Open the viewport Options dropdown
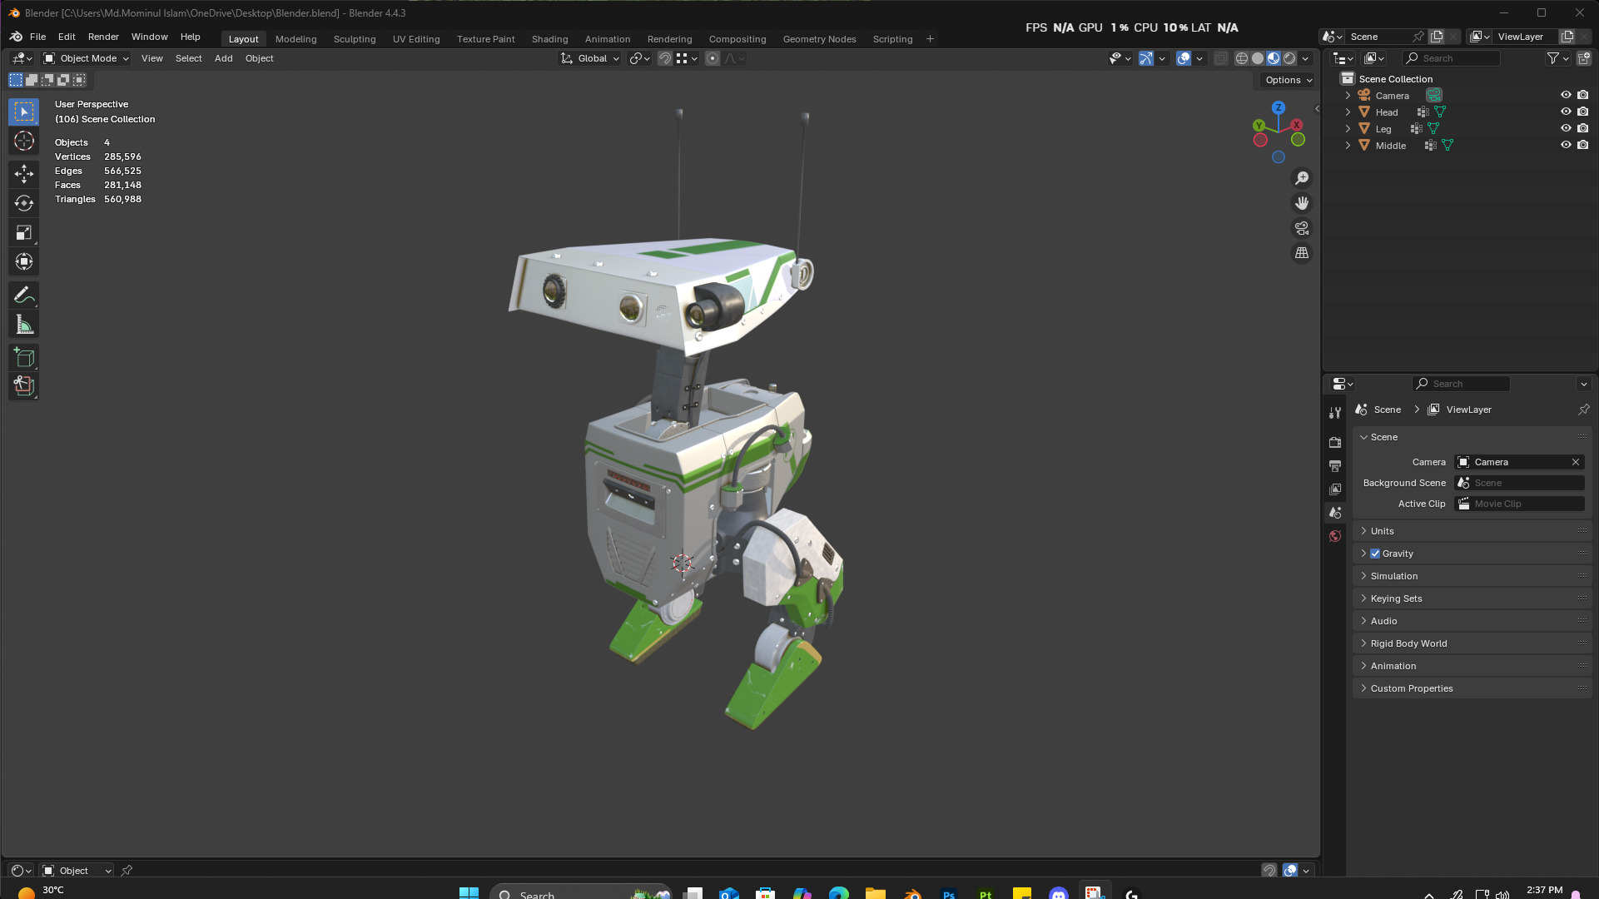 tap(1288, 80)
